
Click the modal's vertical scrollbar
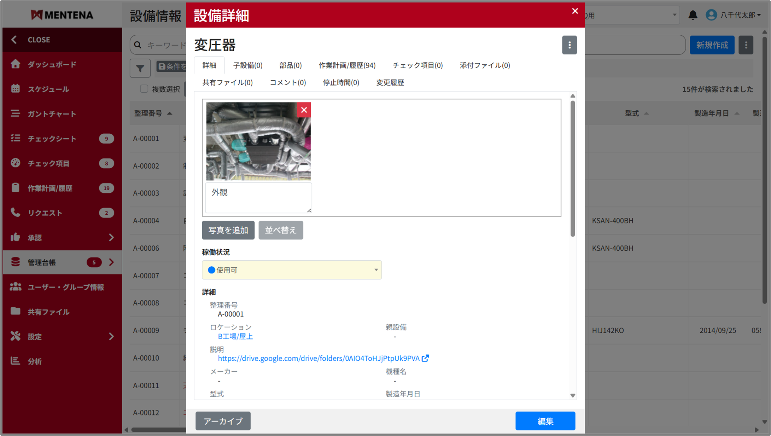(572, 170)
